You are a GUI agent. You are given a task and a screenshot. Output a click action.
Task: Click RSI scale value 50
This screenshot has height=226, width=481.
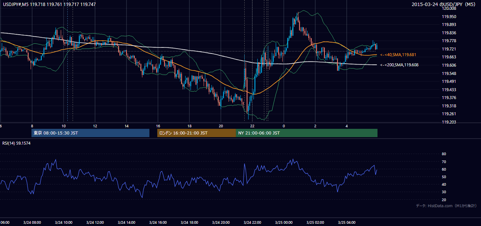pyautogui.click(x=444, y=177)
